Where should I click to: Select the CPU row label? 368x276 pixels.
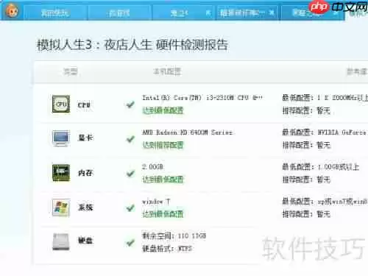[x=84, y=105]
